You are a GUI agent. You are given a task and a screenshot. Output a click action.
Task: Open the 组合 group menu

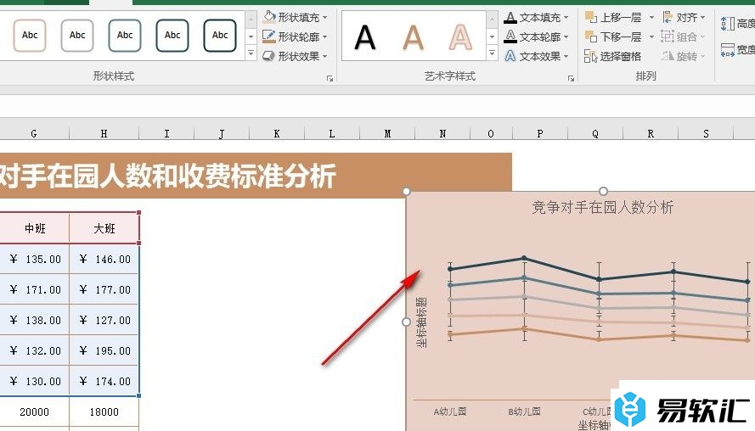[684, 37]
